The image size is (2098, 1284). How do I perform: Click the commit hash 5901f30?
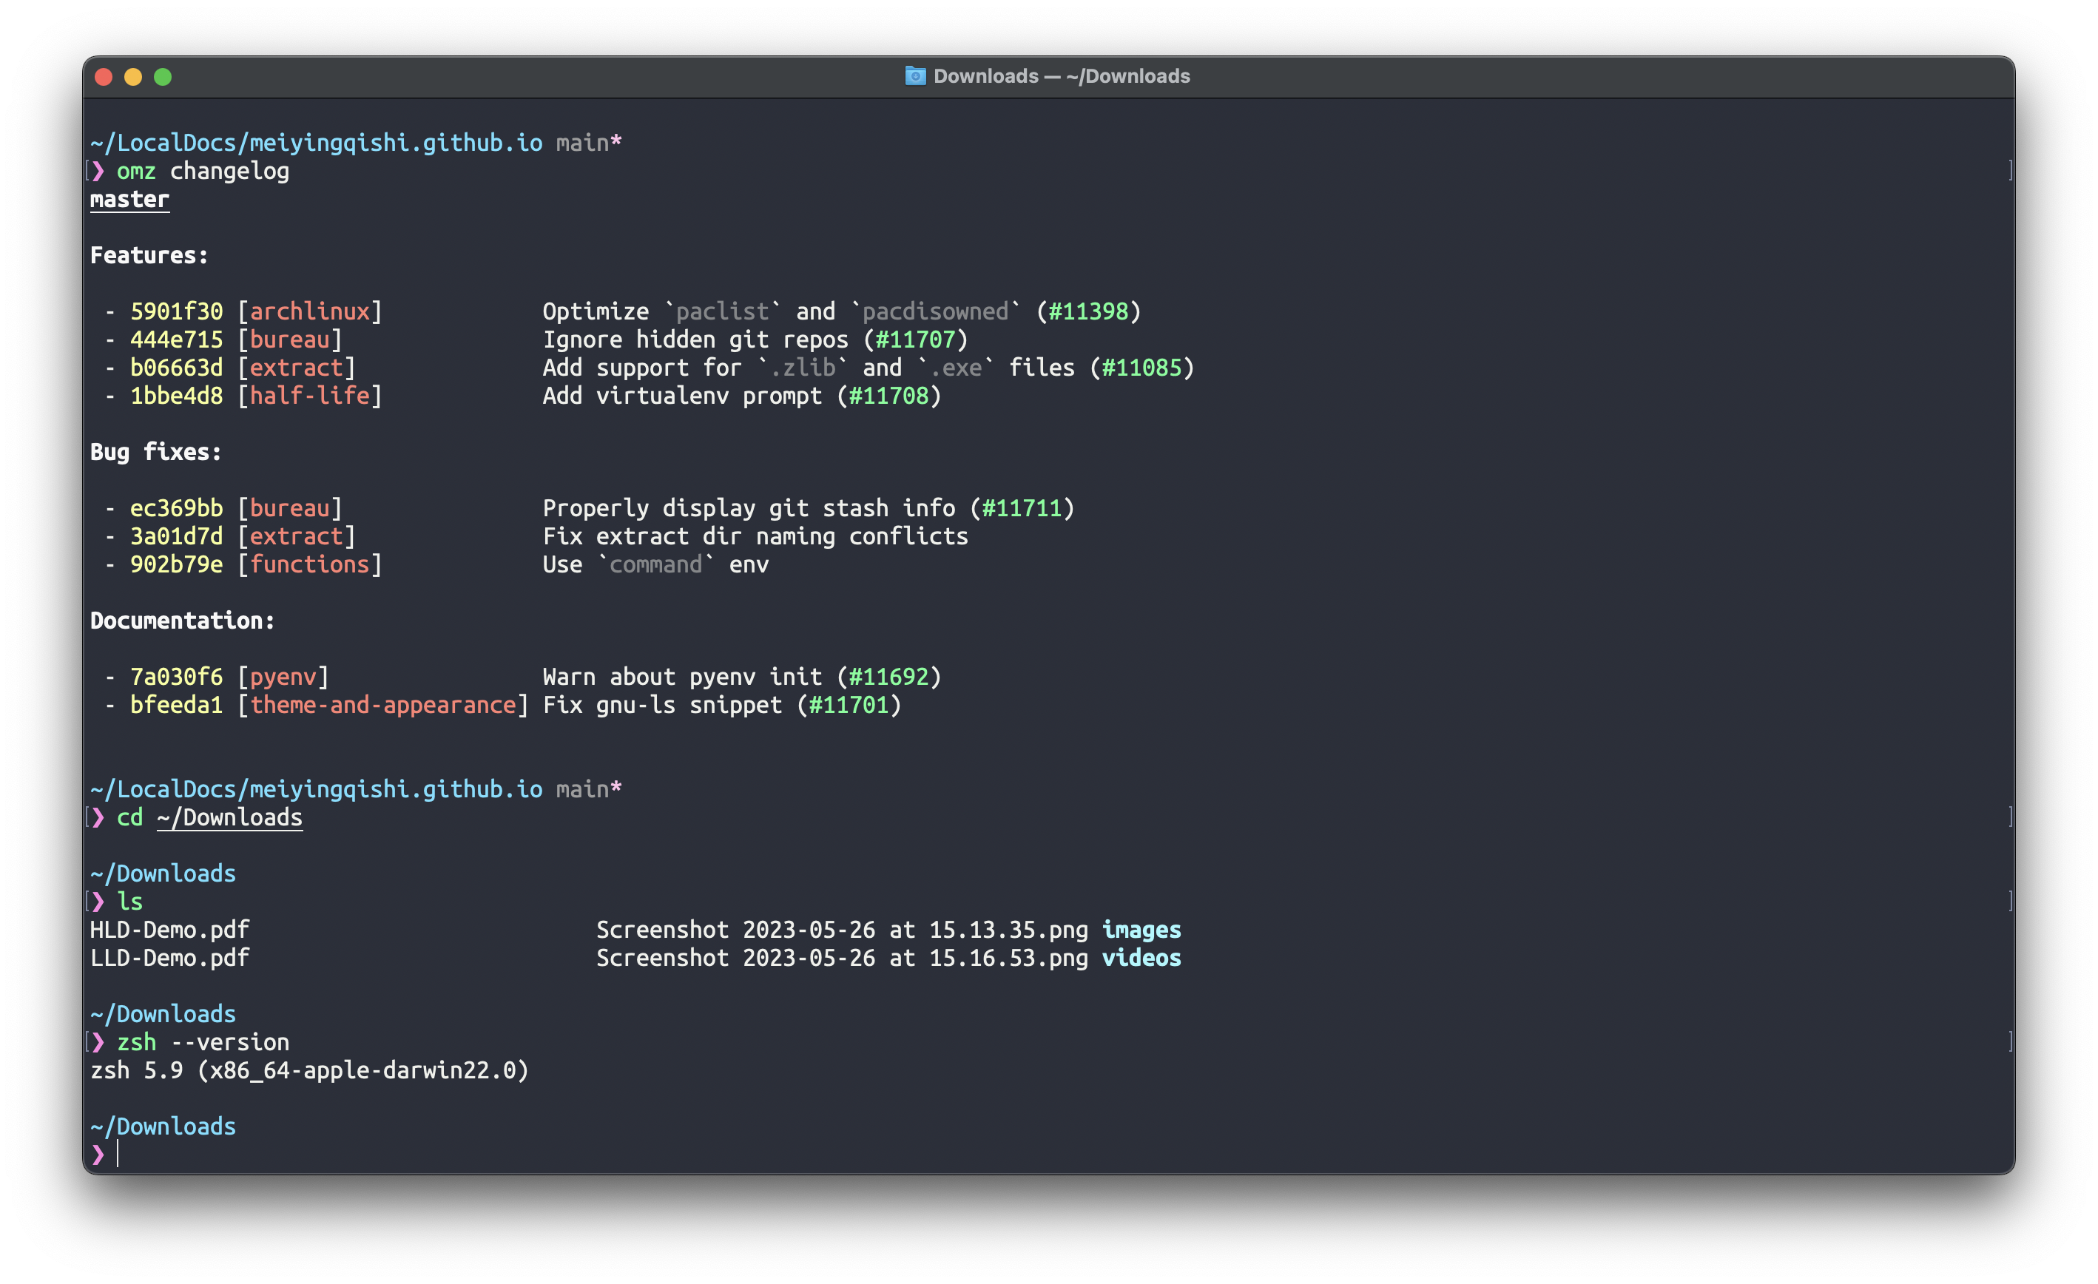[176, 311]
